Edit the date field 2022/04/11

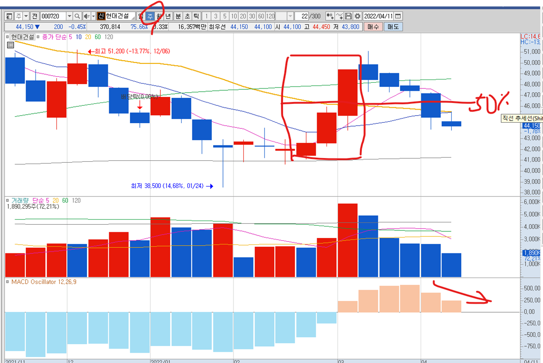click(378, 16)
